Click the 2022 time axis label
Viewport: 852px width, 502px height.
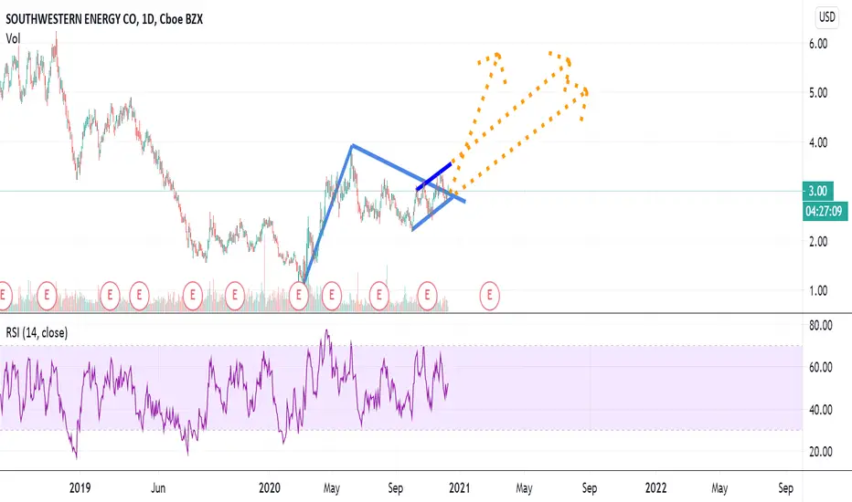pyautogui.click(x=655, y=488)
